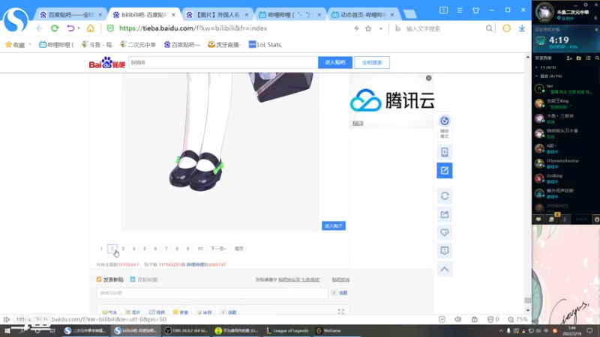This screenshot has height=337, width=600.
Task: Click the page vertical scrollbar down arrow
Action: [528, 310]
